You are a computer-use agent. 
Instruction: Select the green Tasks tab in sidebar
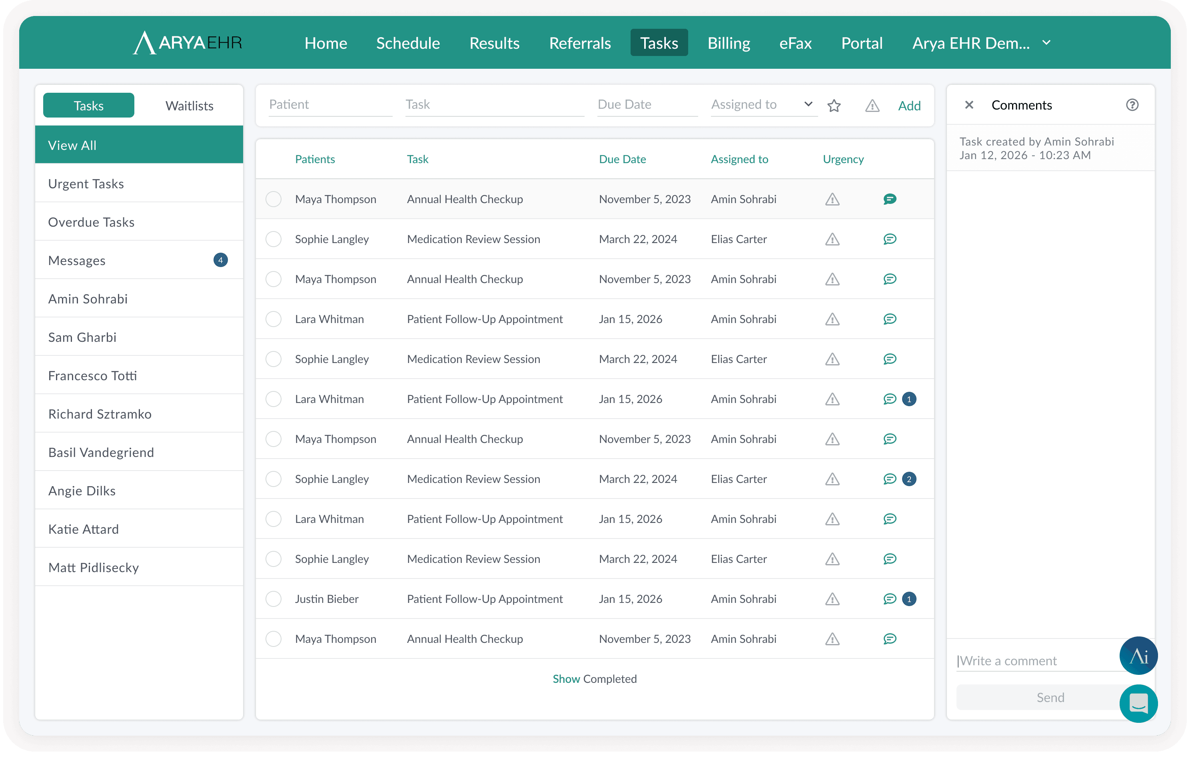[x=88, y=106]
